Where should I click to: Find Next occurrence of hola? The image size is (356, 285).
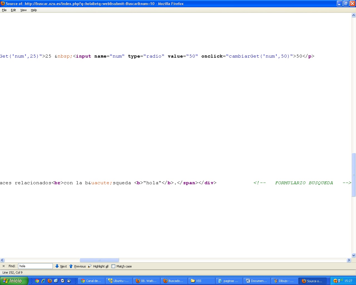pos(61,266)
